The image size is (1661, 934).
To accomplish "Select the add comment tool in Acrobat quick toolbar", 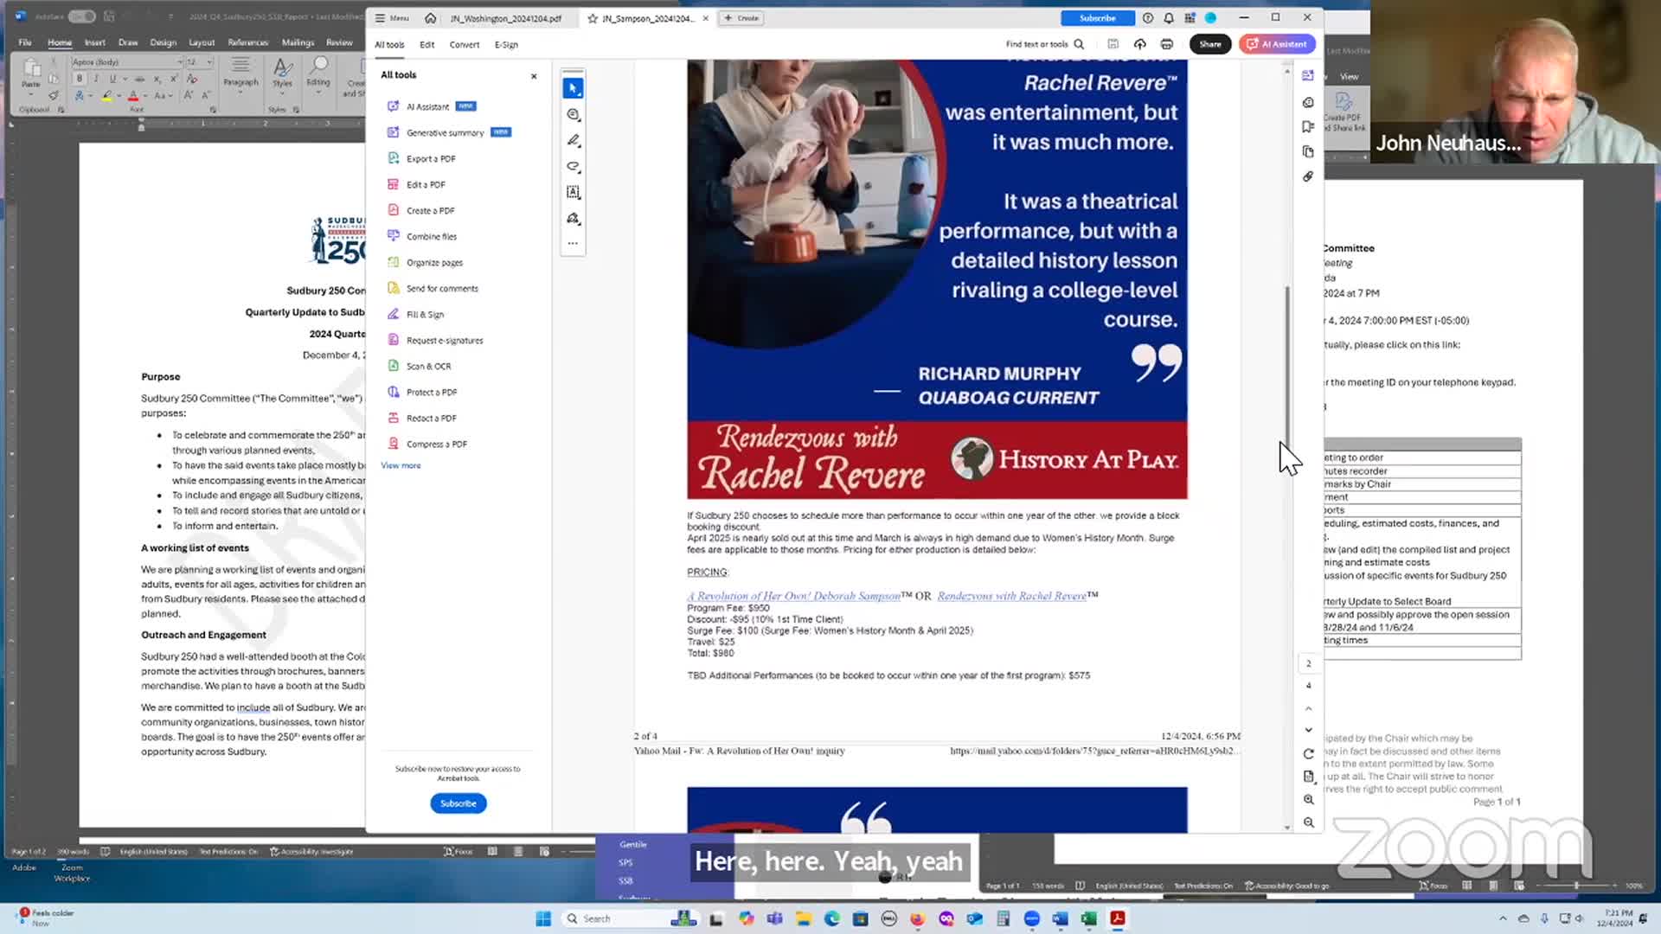I will point(573,114).
